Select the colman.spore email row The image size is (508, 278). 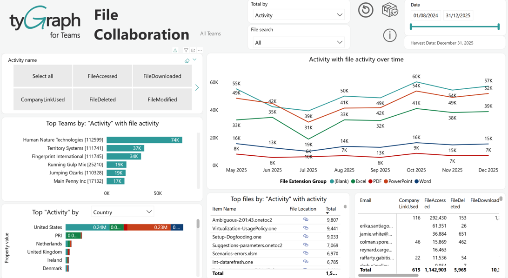click(x=429, y=242)
